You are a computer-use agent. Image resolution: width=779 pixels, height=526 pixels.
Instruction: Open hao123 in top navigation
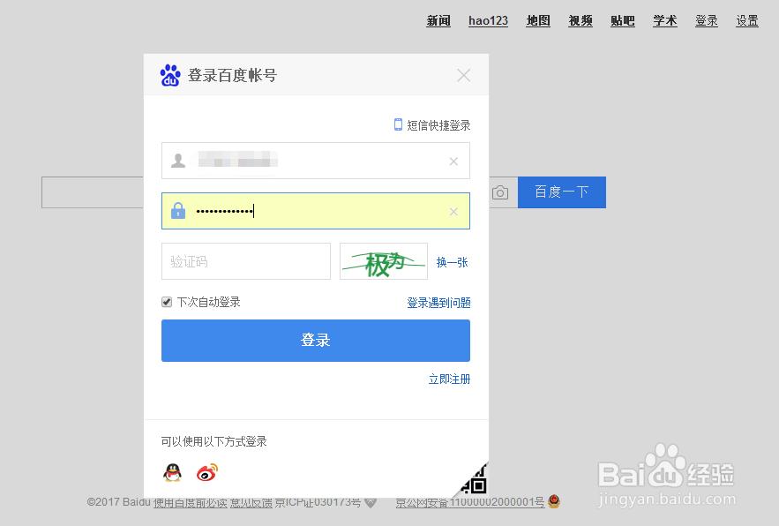[x=489, y=21]
